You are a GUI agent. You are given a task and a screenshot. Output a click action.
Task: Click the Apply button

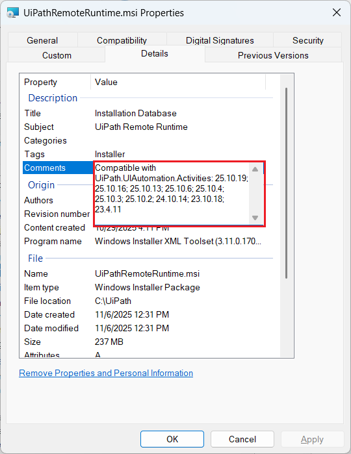coord(312,439)
